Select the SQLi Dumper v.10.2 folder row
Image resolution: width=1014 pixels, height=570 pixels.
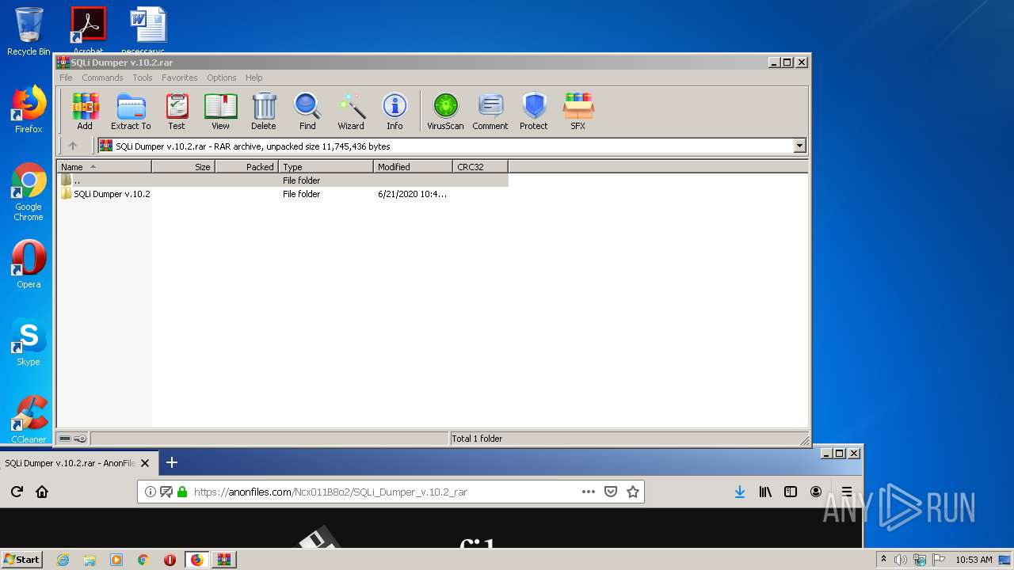pos(283,194)
